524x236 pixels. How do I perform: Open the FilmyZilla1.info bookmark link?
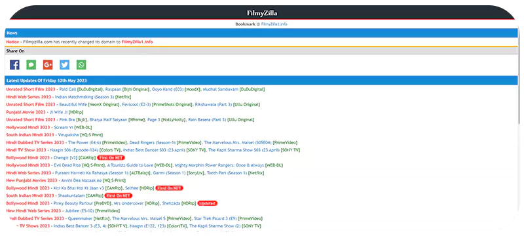[x=274, y=24]
